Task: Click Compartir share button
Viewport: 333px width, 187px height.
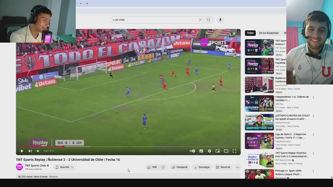Action: point(180,167)
